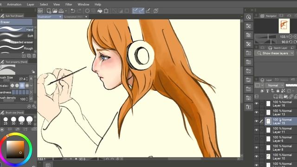The width and height of the screenshot is (297, 167).
Task: Redo the last undone action
Action: click(x=79, y=11)
